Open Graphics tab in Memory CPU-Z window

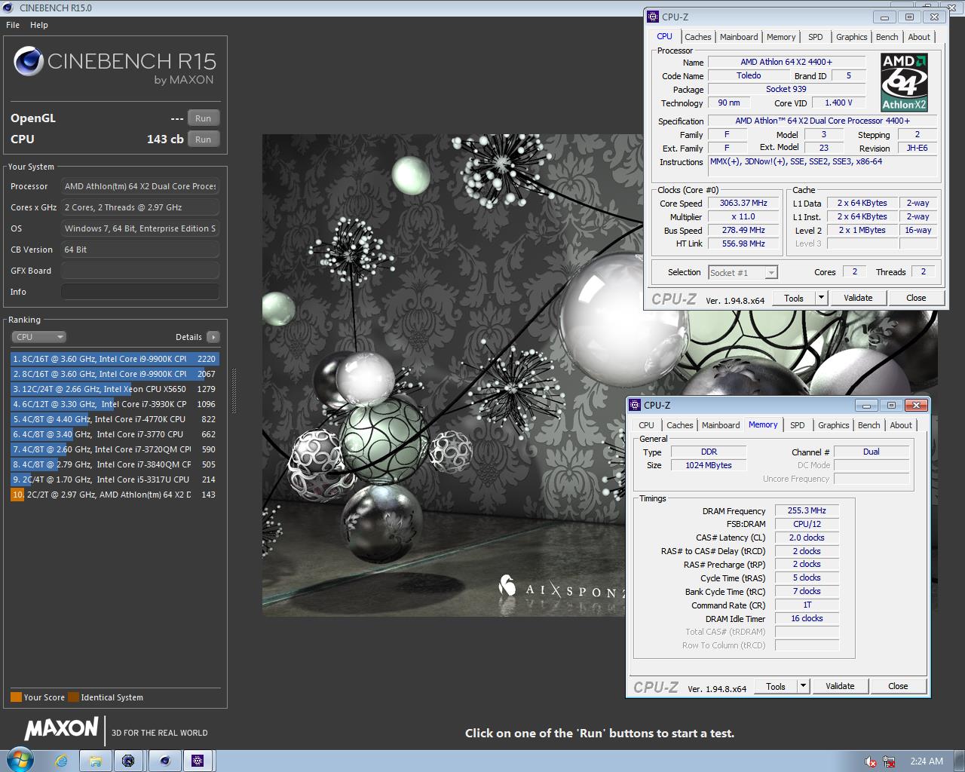(833, 425)
